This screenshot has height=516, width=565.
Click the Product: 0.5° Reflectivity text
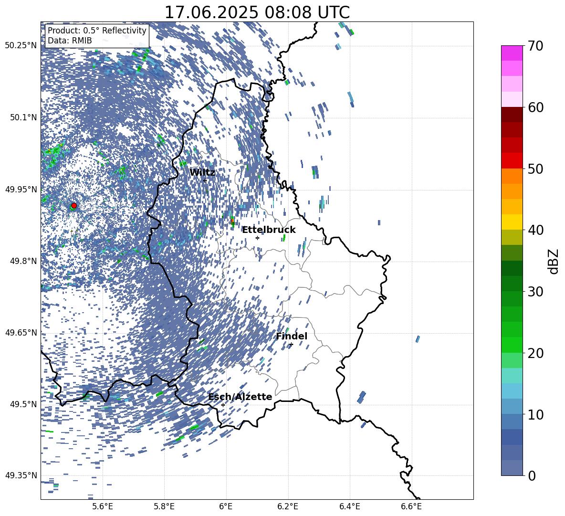[x=97, y=31]
